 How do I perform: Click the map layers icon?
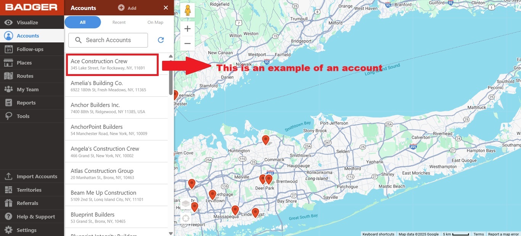point(186,204)
